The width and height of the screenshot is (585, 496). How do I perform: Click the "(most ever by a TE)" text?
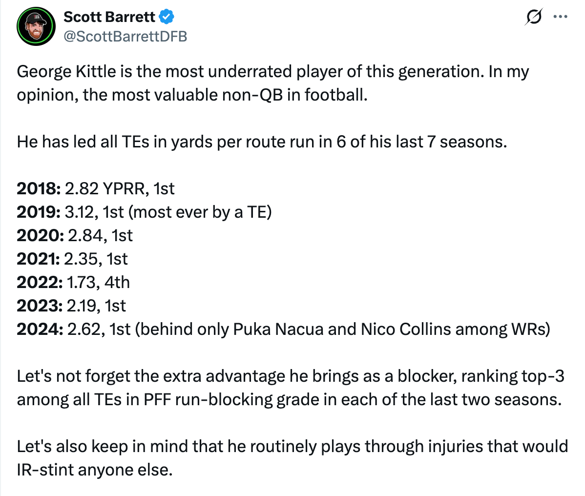pos(201,212)
